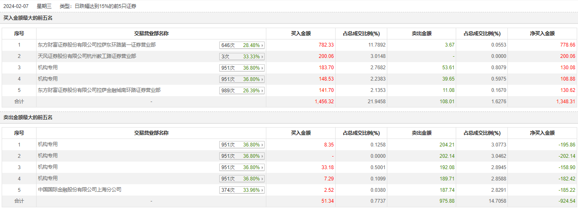
Task: Open 天风证券杭州教工路证券营业部 link
Action: point(87,56)
